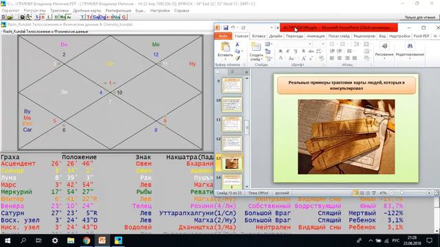Select slide 11 thumbnail

point(232,124)
